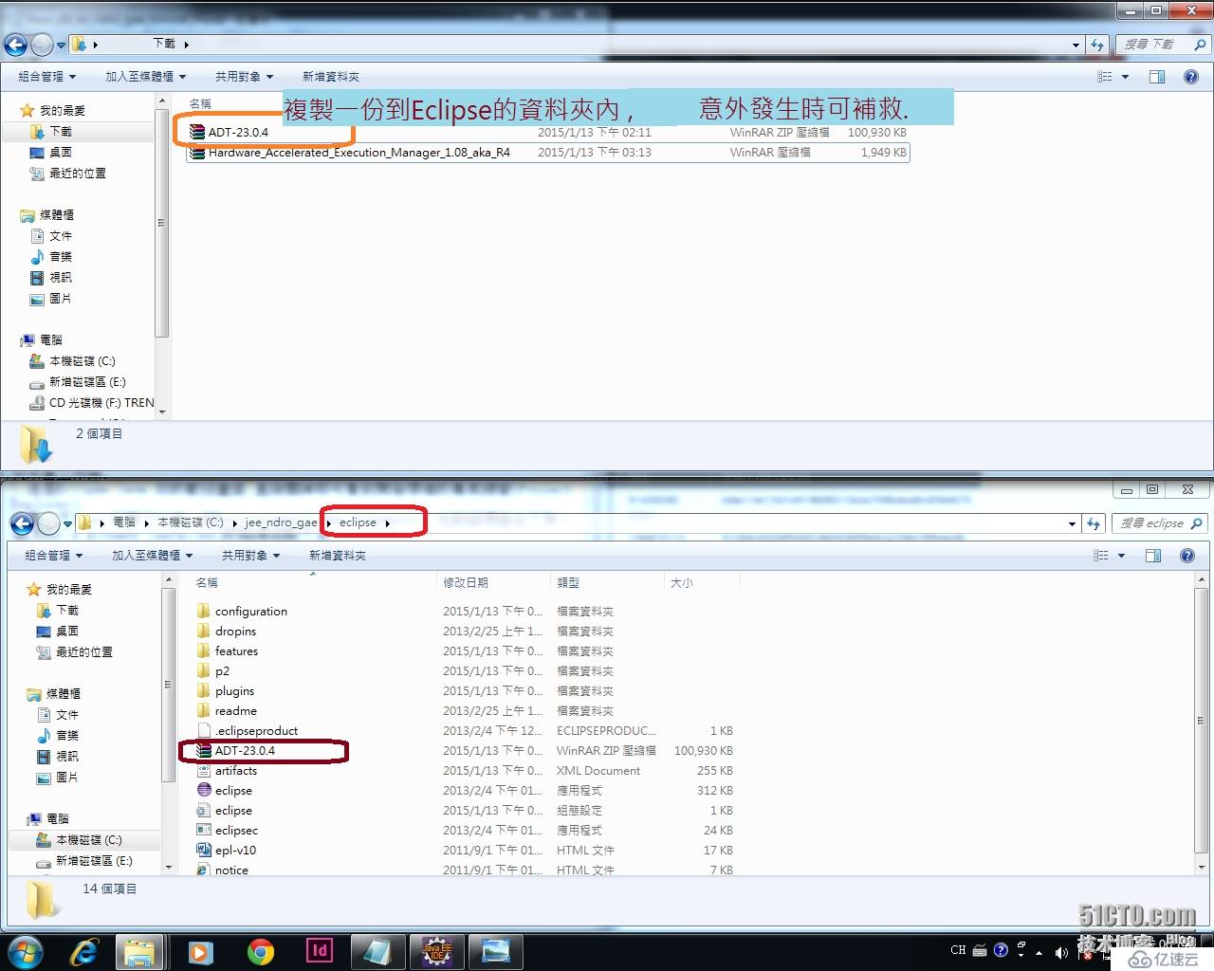Open 加入至媒體櫃 dropdown in eclipse window

tap(152, 556)
